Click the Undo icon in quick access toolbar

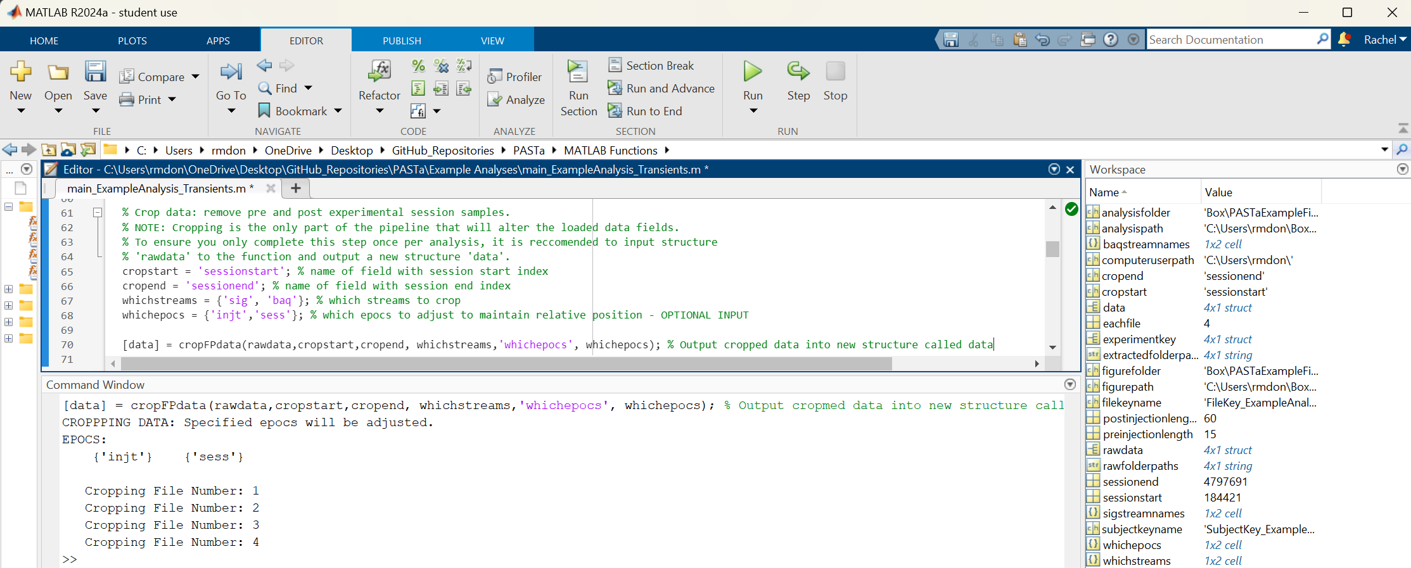[1042, 39]
